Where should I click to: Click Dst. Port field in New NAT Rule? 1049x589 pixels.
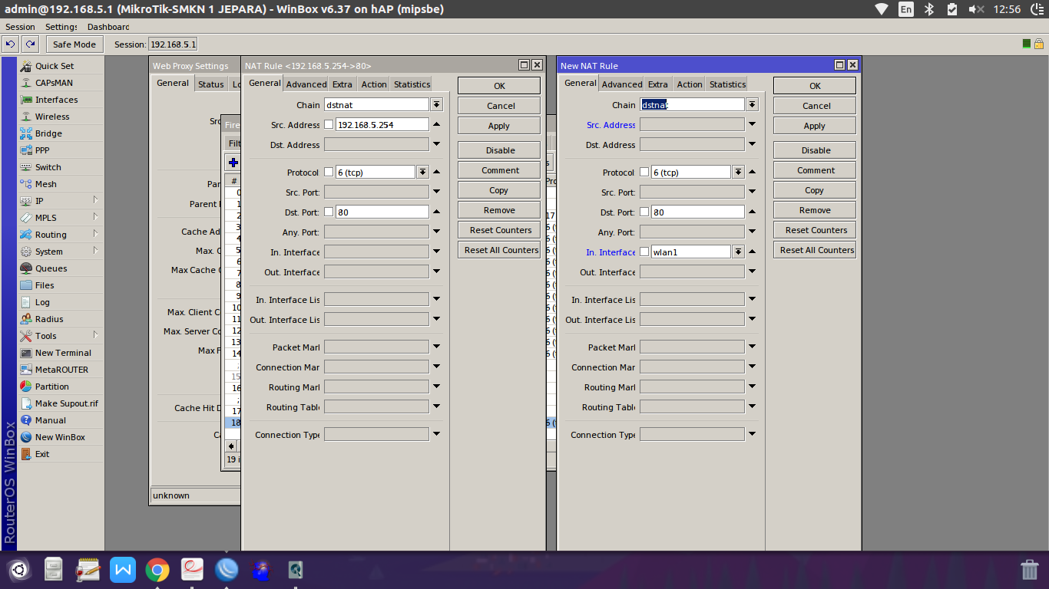tap(697, 212)
